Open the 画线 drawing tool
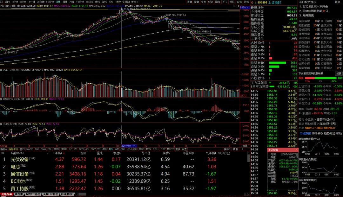 point(218,2)
